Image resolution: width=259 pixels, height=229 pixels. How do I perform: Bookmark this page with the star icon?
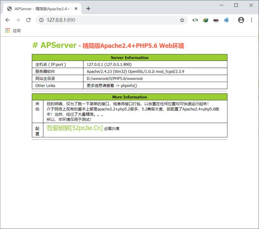(182, 20)
